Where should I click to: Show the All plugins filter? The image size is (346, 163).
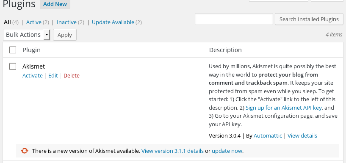point(7,22)
